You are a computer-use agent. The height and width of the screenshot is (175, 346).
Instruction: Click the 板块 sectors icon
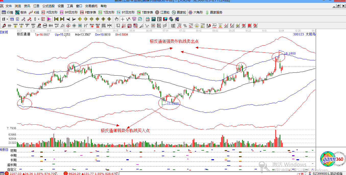click(x=20, y=12)
